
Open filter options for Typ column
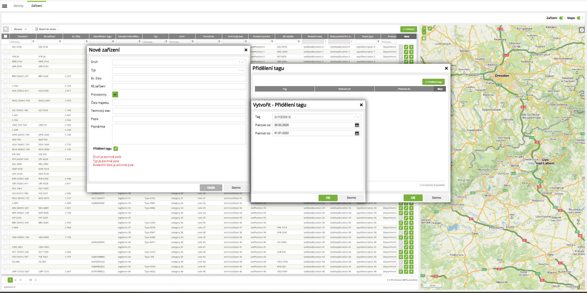[166, 42]
